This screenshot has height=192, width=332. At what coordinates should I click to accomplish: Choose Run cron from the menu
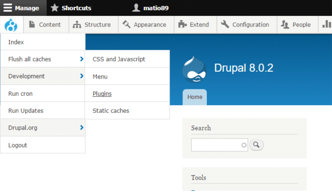[20, 94]
